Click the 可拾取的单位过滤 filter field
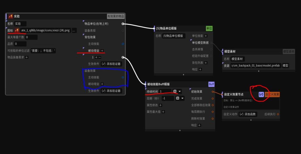This screenshot has height=154, width=301. 43,51
